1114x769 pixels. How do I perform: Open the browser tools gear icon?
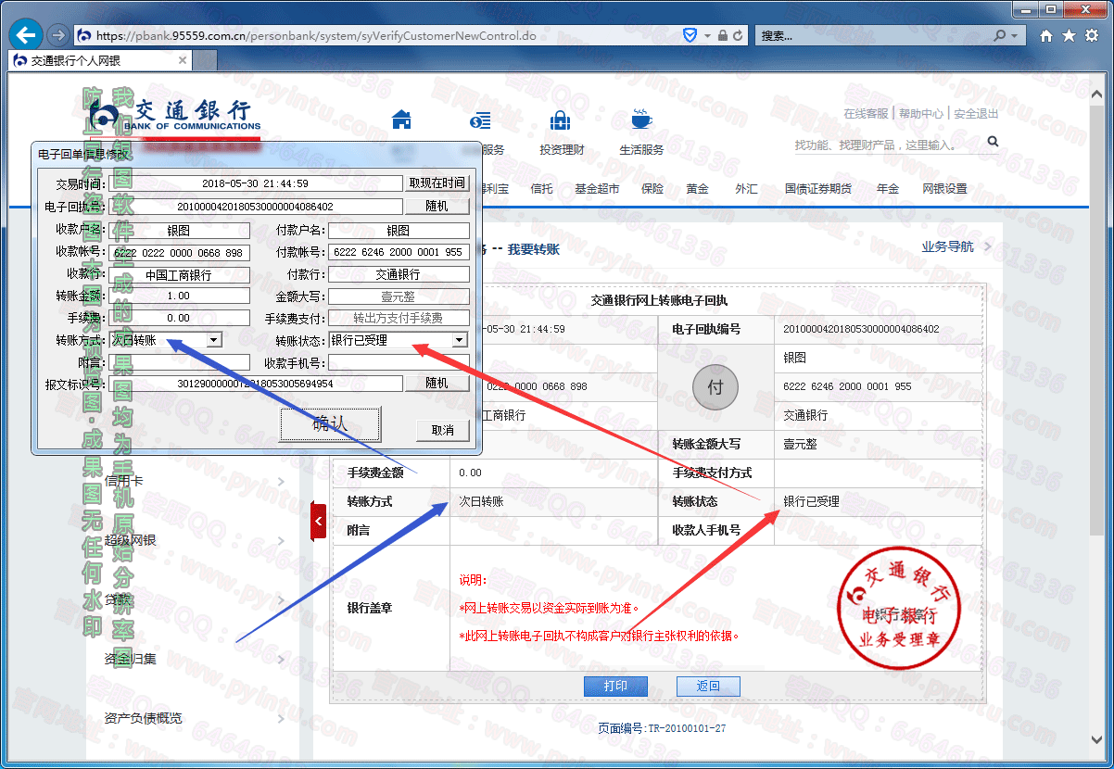1092,35
